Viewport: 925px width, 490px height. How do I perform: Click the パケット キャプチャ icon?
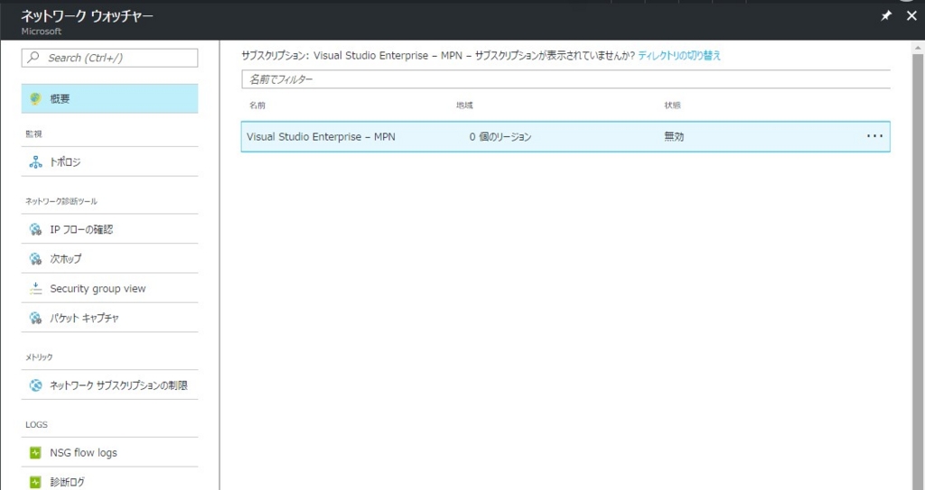point(35,319)
